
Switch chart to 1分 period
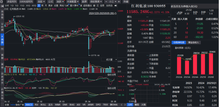pos(12,6)
